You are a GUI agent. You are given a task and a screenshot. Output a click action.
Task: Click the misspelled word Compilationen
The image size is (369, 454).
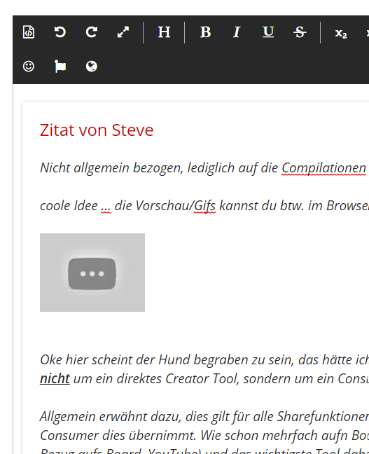coord(324,168)
